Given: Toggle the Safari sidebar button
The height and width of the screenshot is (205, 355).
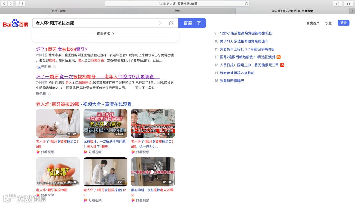Looking at the screenshot, I should [21, 3].
